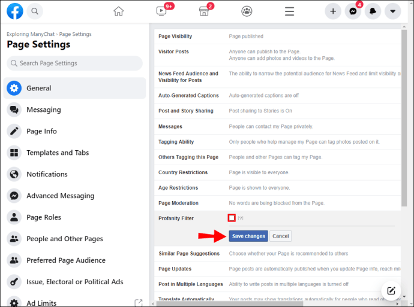Click the horizontal scrollbar thumb

[230, 304]
